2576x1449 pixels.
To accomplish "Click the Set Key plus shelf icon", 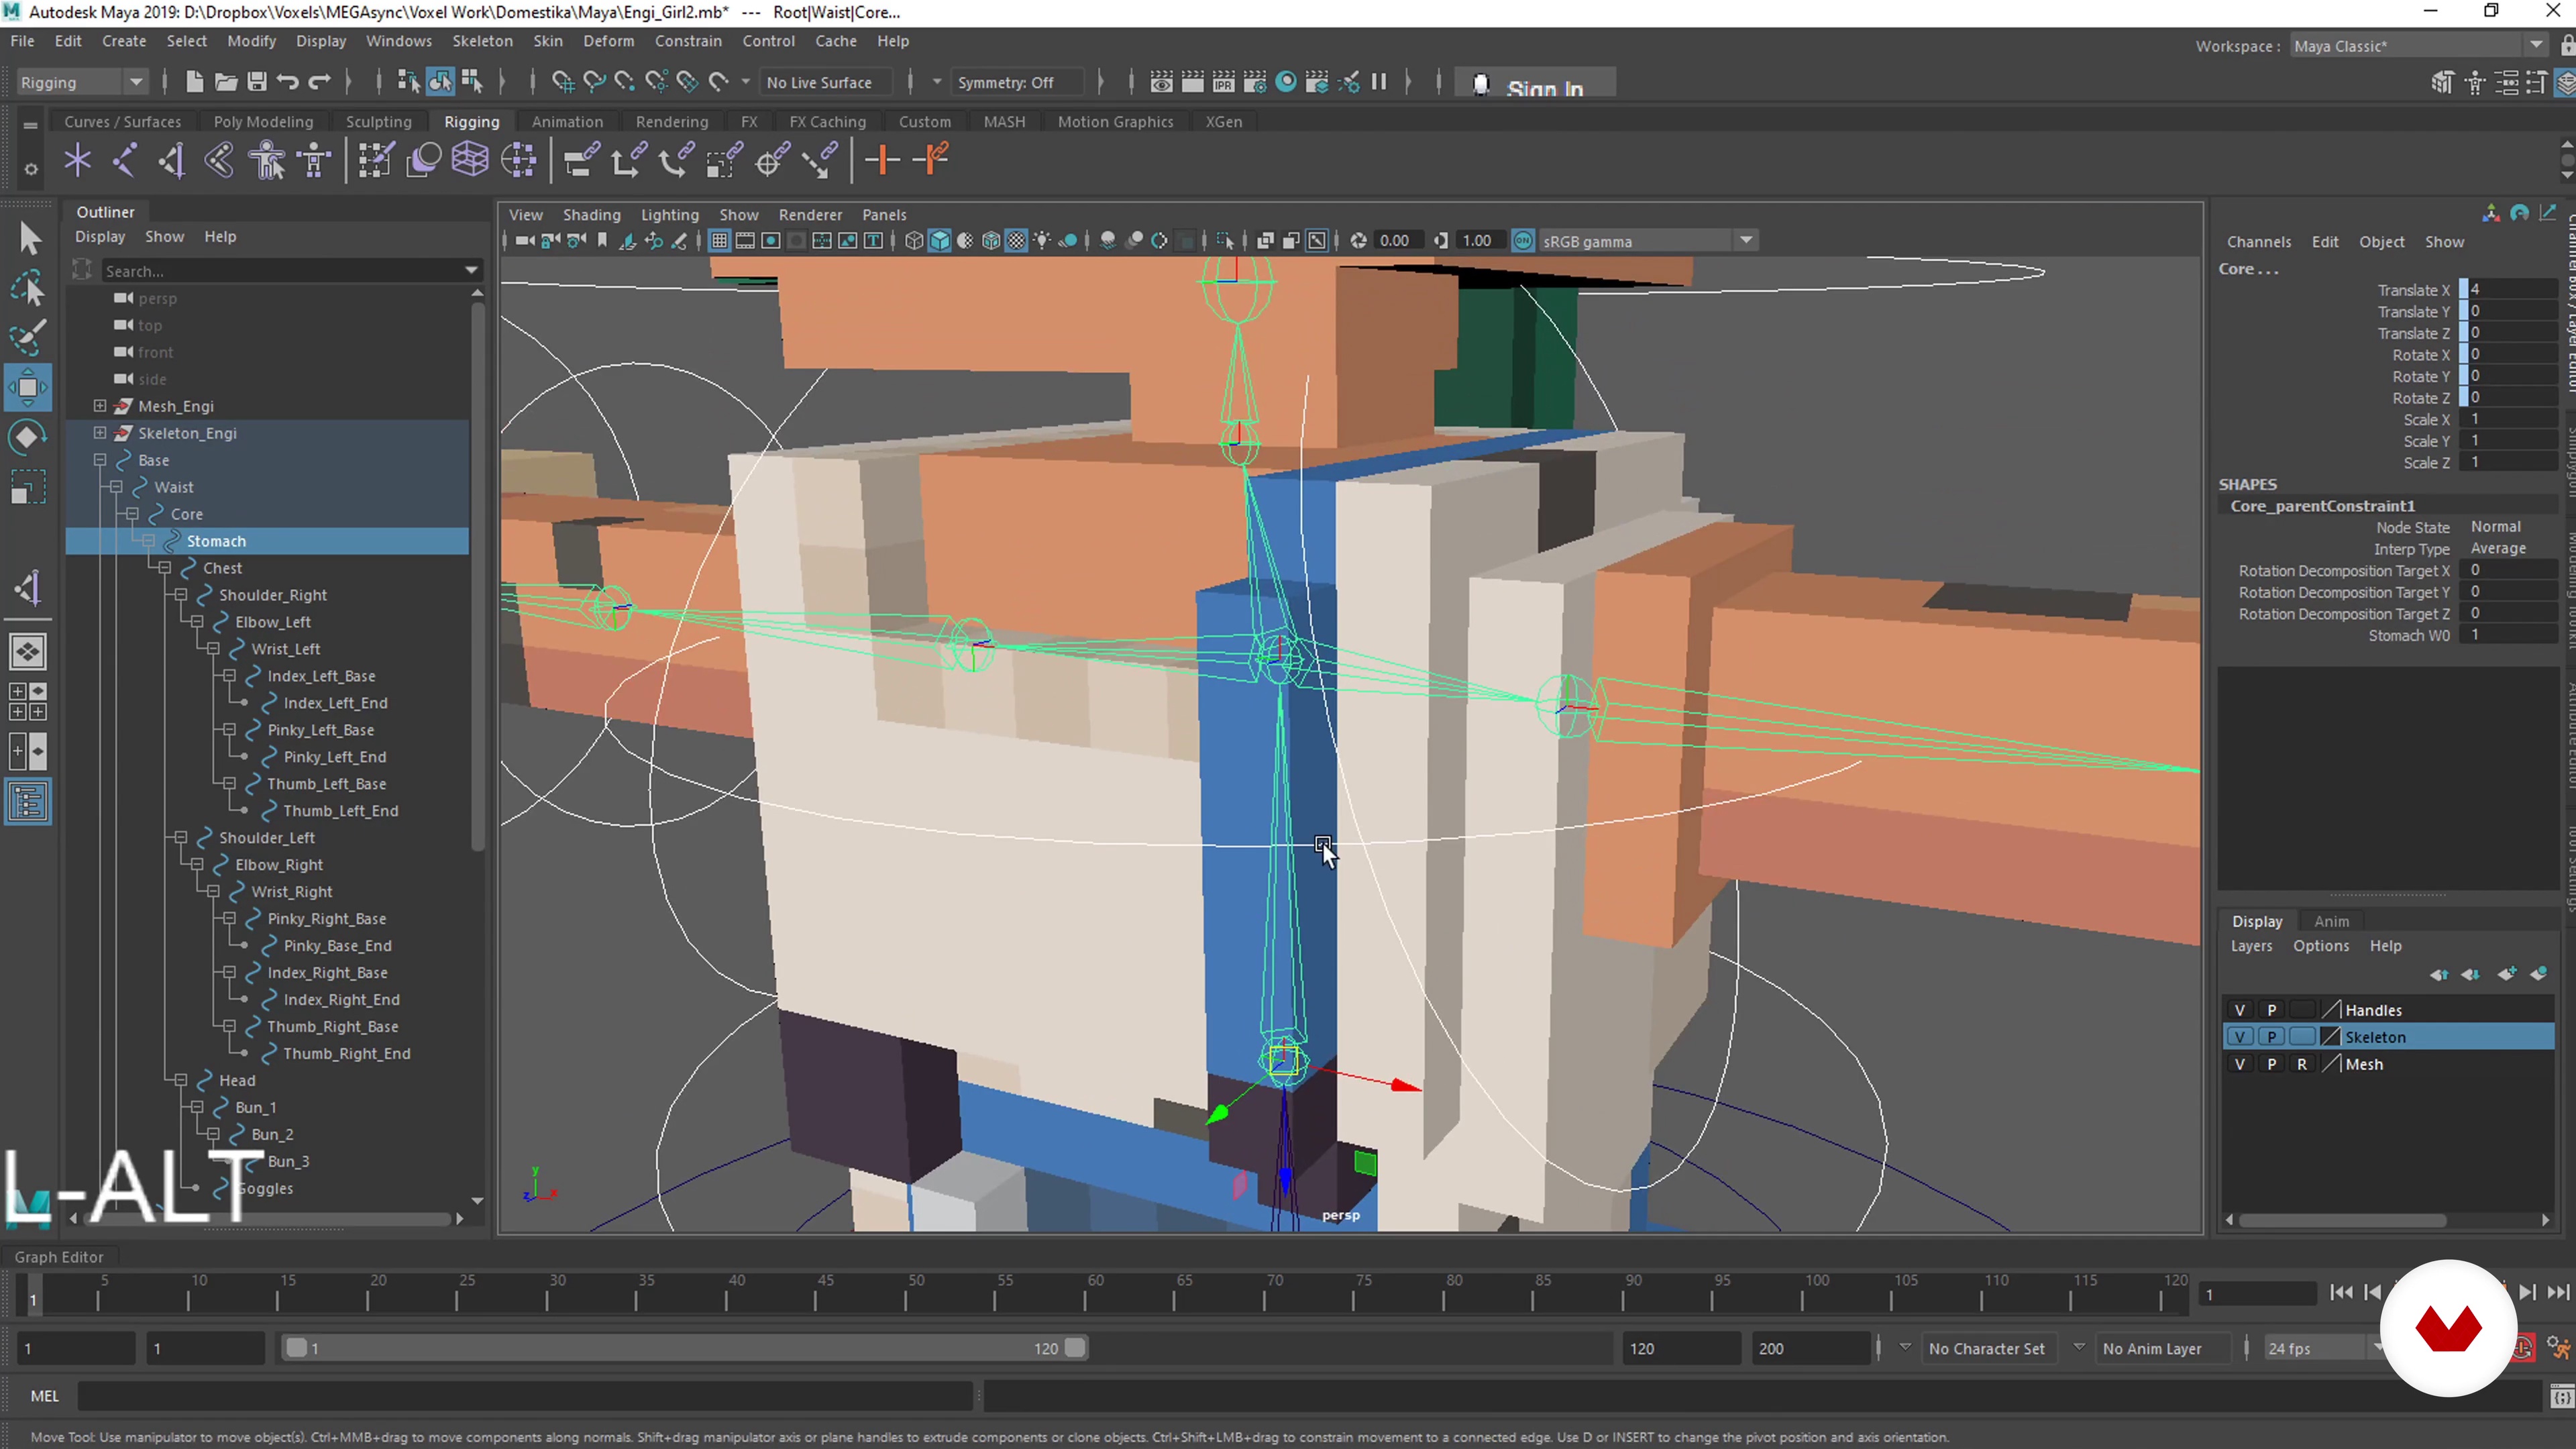I will [881, 160].
